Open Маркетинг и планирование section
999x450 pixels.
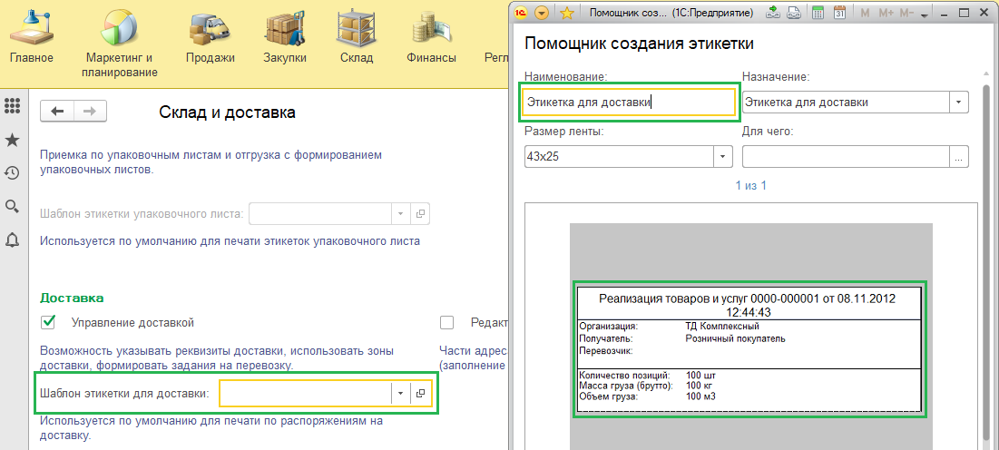pyautogui.click(x=119, y=42)
